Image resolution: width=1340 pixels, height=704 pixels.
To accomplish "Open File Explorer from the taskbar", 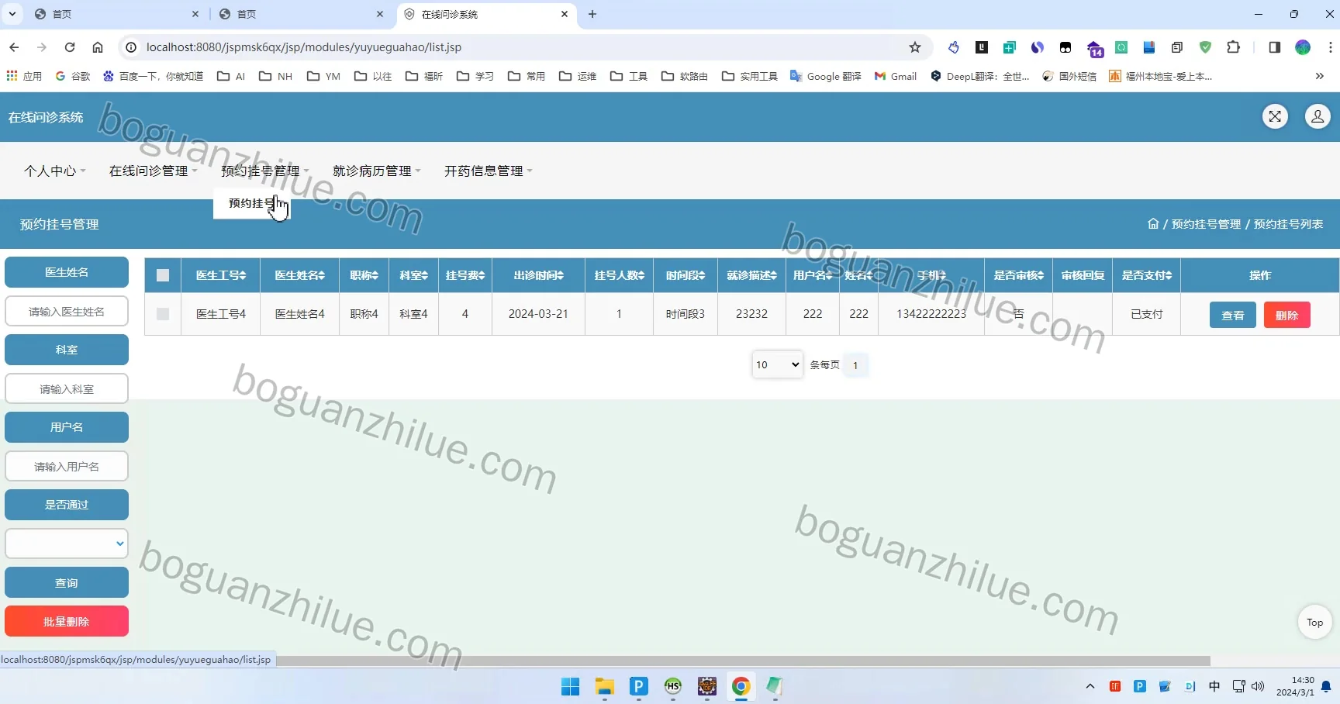I will click(x=604, y=686).
